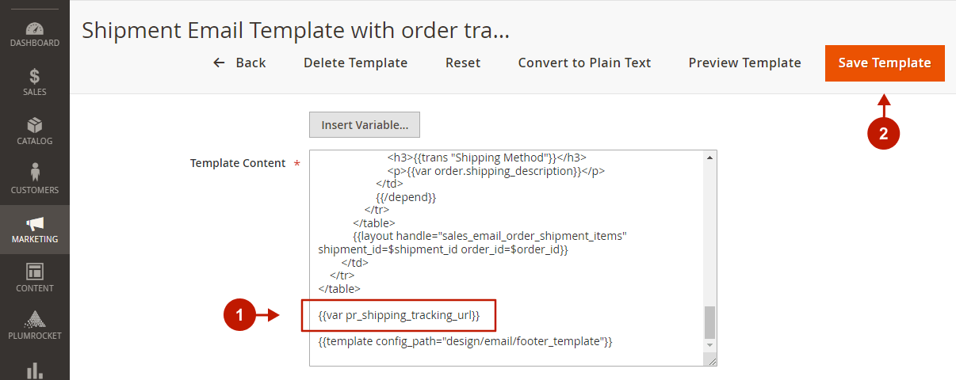The height and width of the screenshot is (380, 956).
Task: Click the trans "Shipping Method" line
Action: [x=486, y=158]
